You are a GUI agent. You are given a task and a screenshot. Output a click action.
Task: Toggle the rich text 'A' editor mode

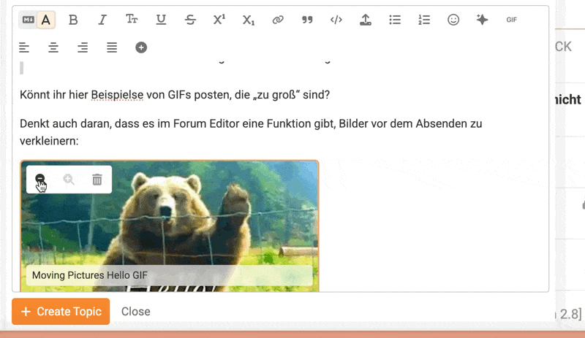46,20
